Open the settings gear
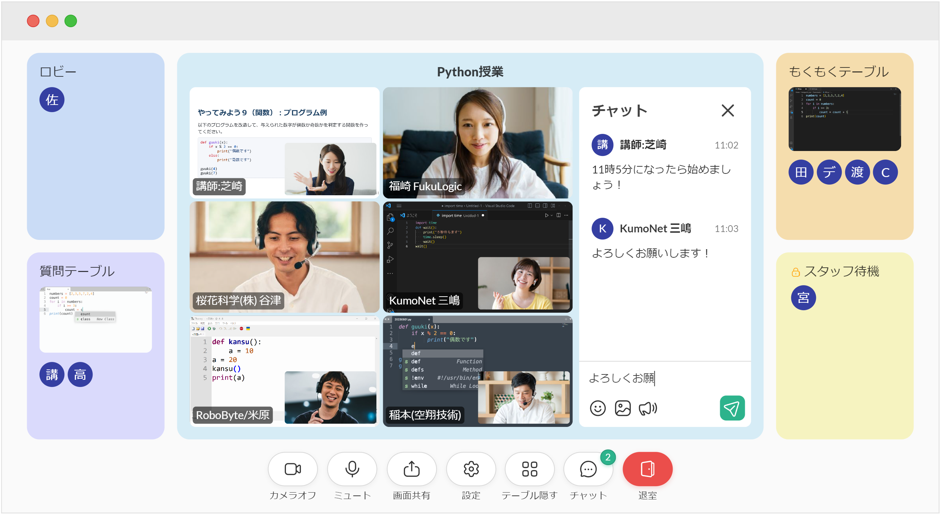940x514 pixels. click(471, 469)
